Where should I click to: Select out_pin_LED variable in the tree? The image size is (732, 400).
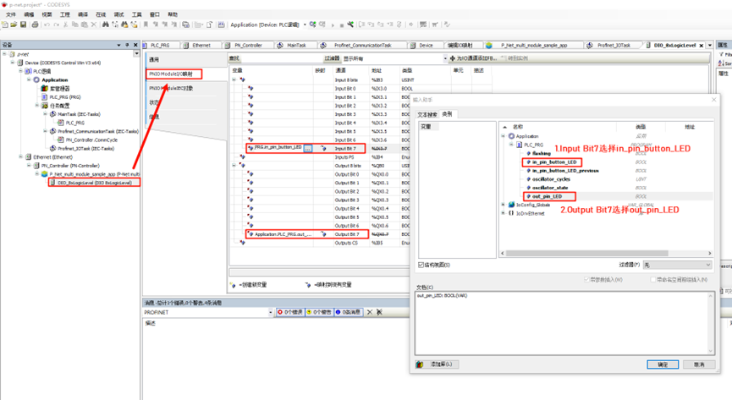[548, 196]
